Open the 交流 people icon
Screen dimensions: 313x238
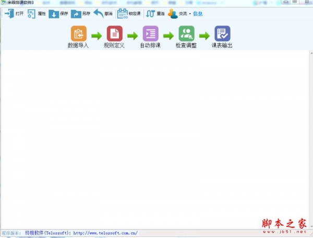[x=173, y=14]
